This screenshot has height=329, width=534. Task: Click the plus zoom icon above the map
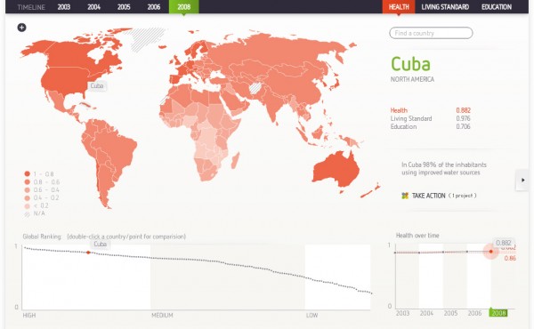(21, 28)
